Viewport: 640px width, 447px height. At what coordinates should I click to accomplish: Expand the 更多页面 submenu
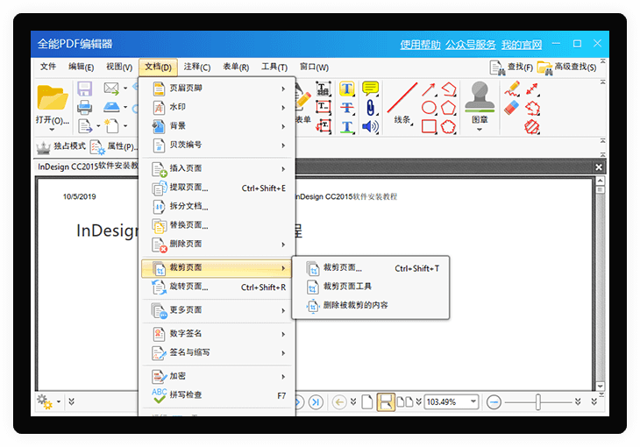click(217, 310)
